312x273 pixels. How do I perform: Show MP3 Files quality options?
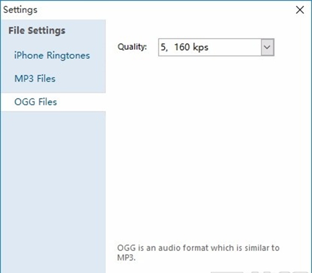click(35, 78)
